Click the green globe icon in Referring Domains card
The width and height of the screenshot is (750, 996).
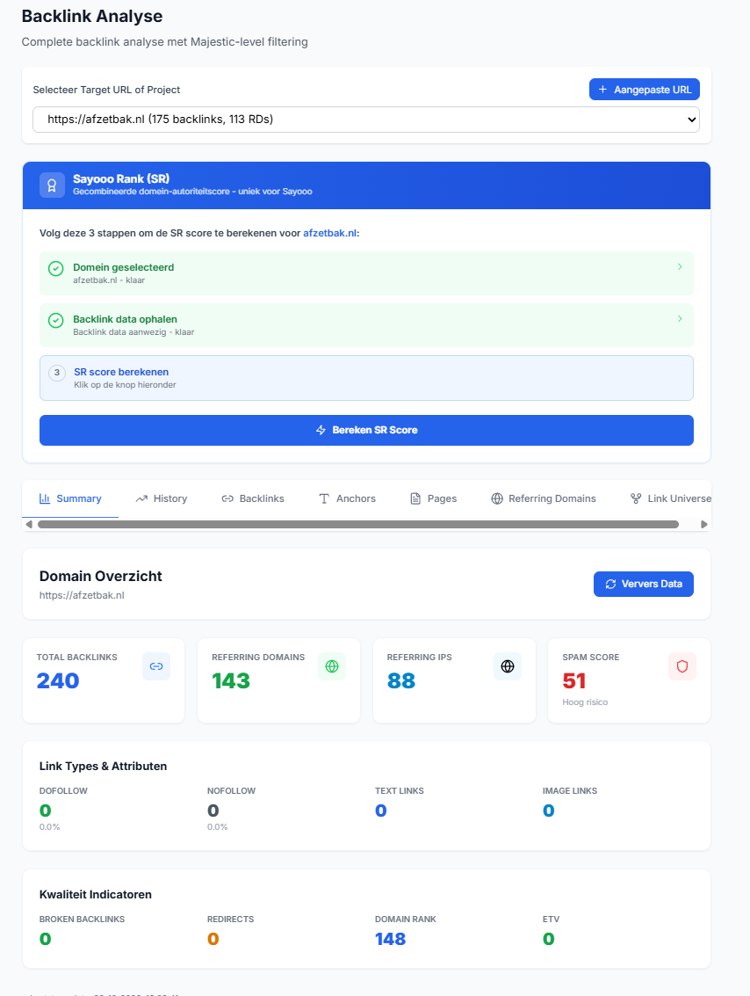pos(331,666)
